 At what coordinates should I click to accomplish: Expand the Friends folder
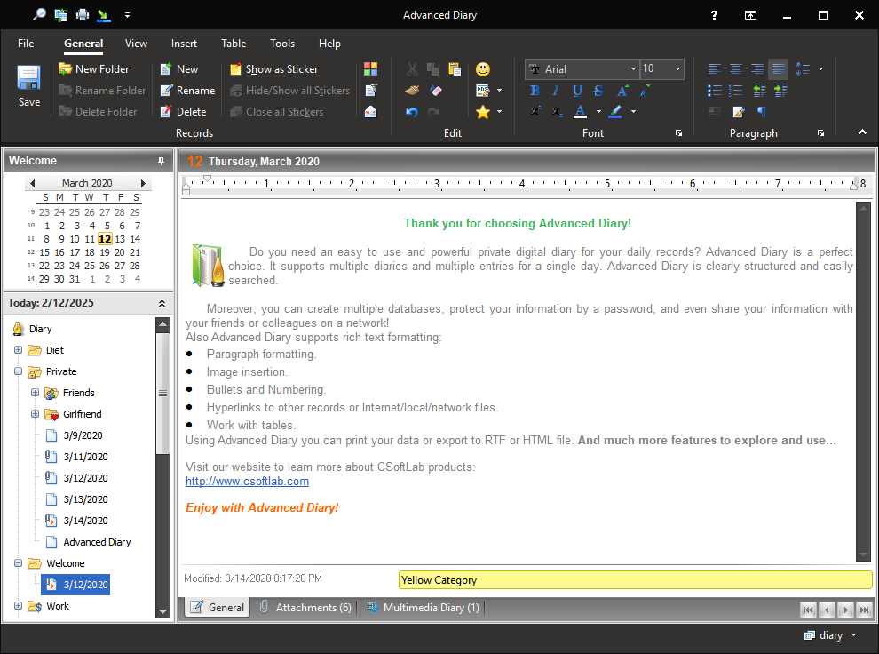click(35, 393)
